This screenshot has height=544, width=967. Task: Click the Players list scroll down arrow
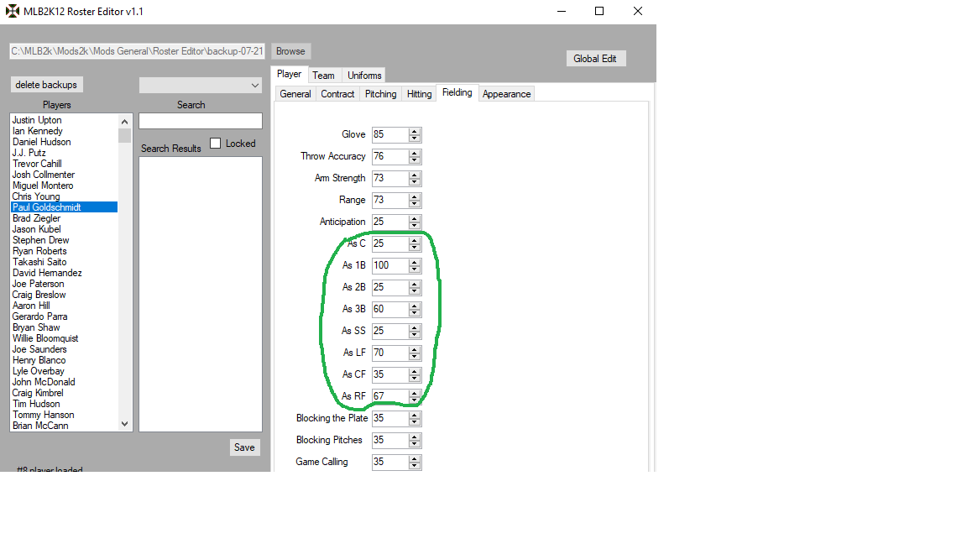pyautogui.click(x=124, y=424)
